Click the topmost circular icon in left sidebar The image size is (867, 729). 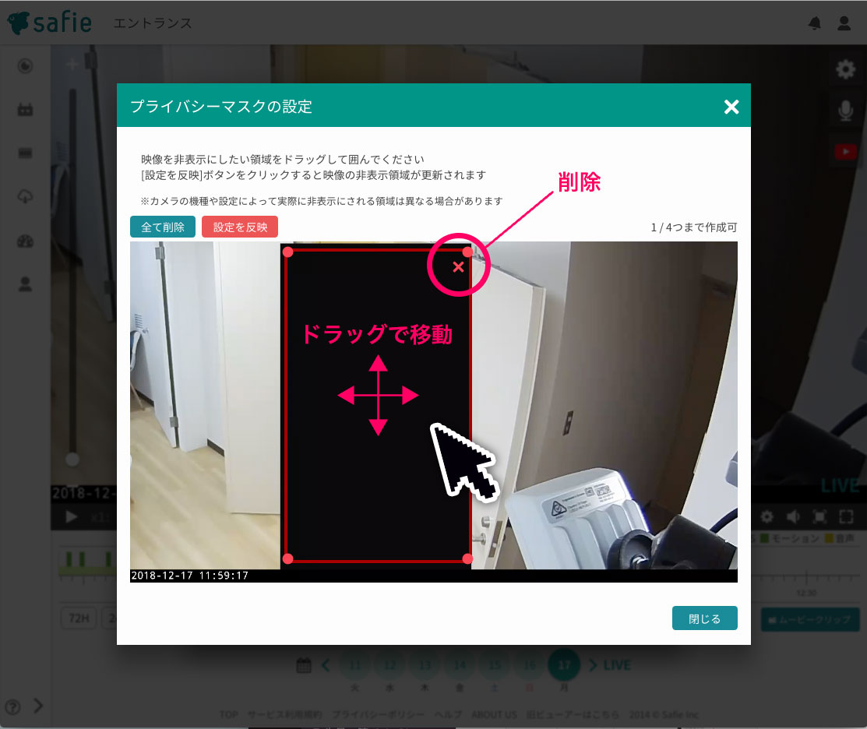pos(25,66)
